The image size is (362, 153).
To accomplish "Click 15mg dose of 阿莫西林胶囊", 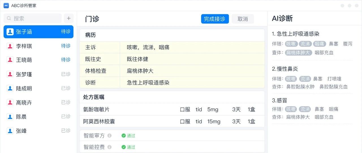I will [214, 121].
